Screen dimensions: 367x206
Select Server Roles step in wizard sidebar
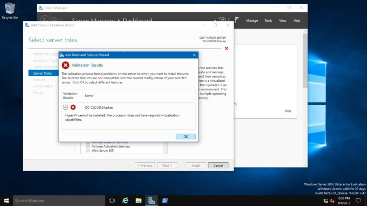coord(43,73)
